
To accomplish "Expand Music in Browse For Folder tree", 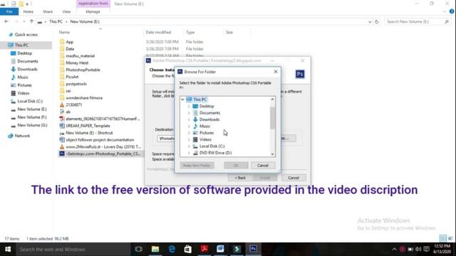I will tap(189, 127).
